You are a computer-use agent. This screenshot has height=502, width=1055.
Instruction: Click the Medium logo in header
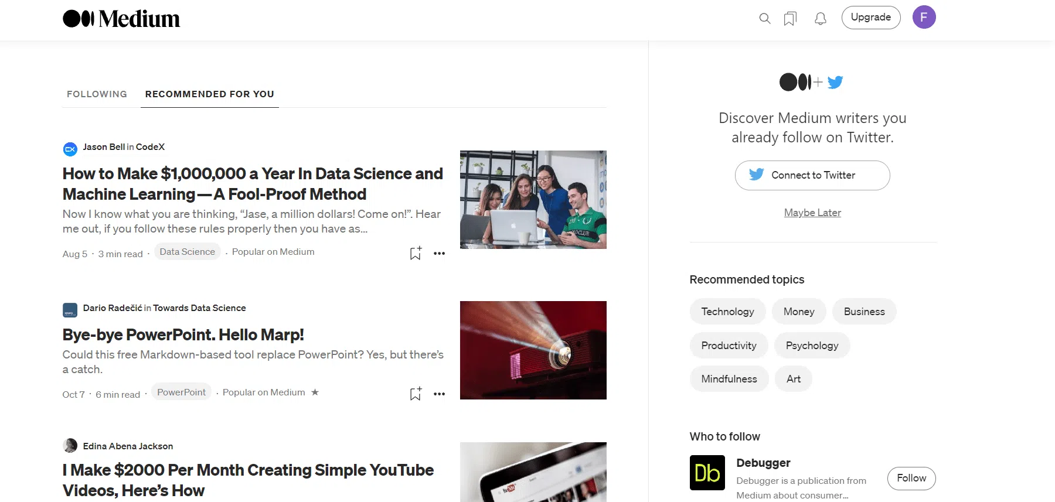[121, 19]
